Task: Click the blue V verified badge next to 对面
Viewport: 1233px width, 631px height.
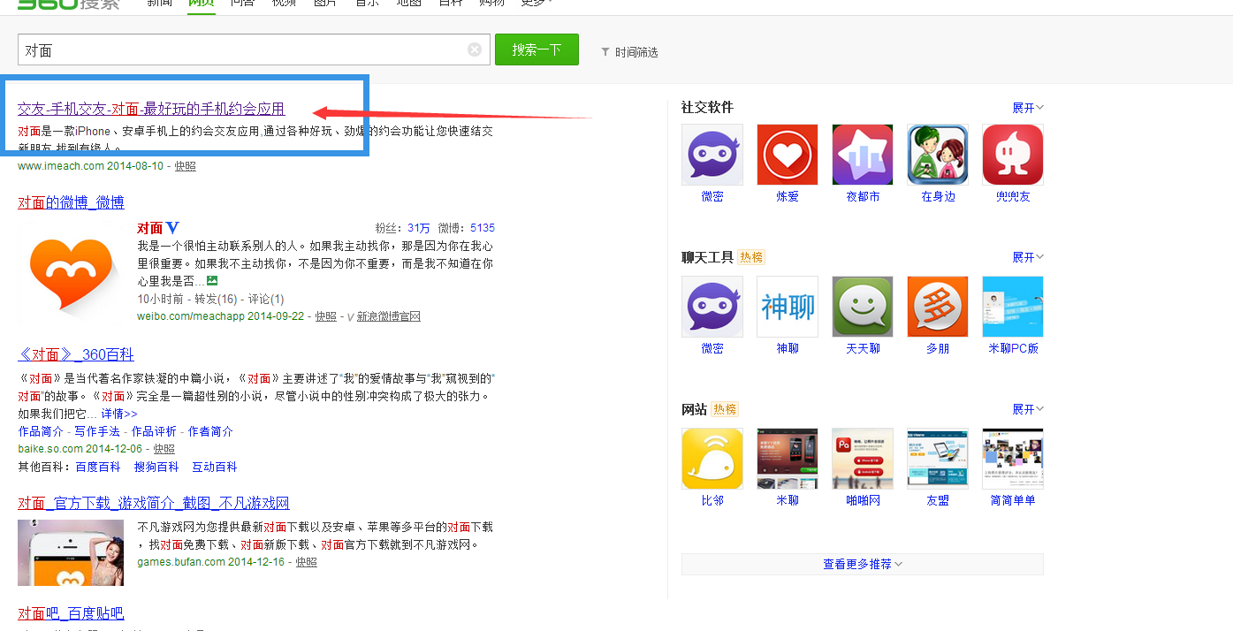Action: tap(172, 228)
